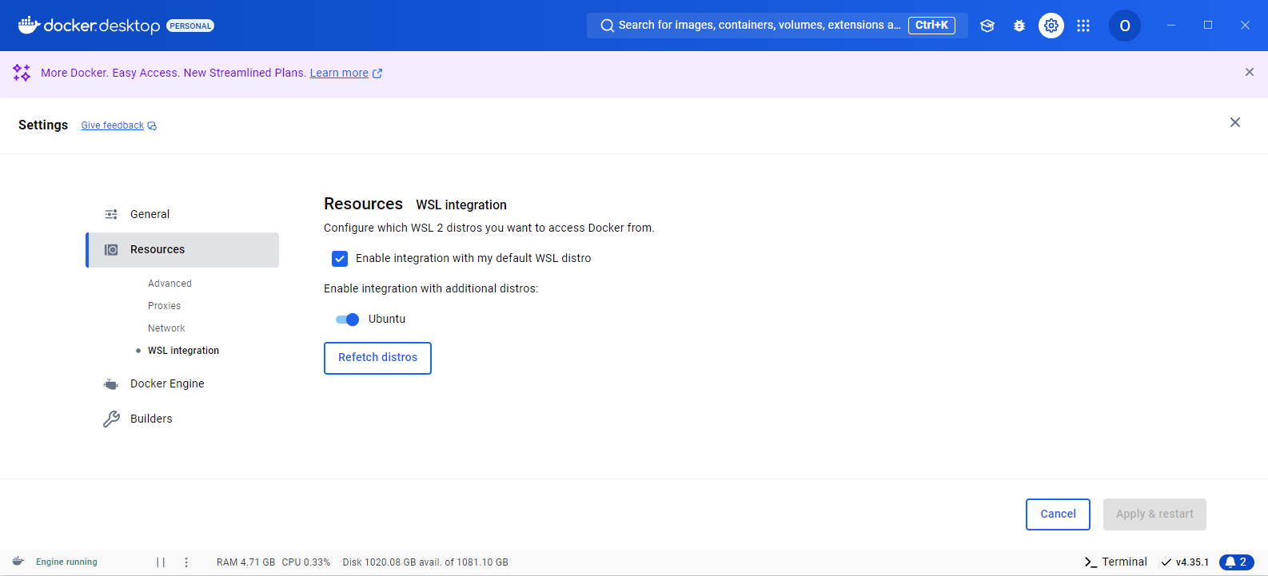
Task: Uncheck Enable integration with default WSL distro
Action: click(x=340, y=259)
